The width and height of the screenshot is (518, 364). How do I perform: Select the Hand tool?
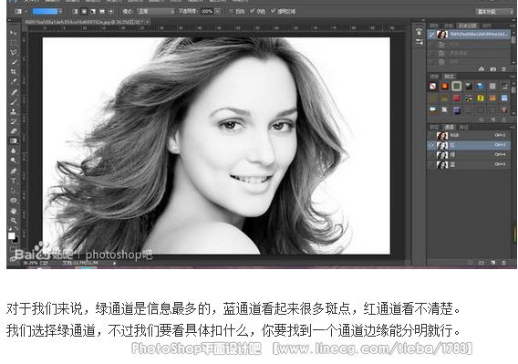(x=13, y=211)
